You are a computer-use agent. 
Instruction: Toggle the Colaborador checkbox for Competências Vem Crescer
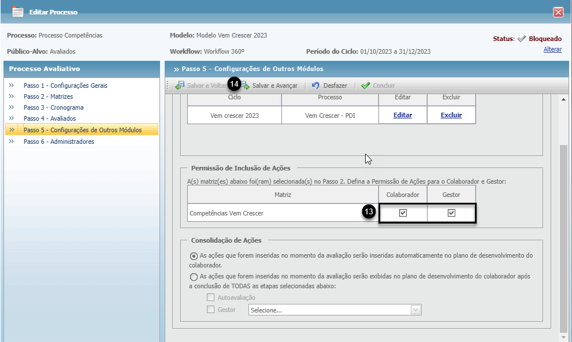pos(403,213)
